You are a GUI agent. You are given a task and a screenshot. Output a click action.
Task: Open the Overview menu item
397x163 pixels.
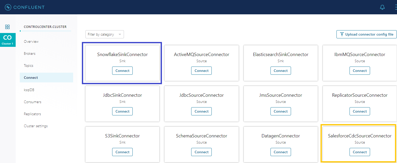click(x=31, y=41)
